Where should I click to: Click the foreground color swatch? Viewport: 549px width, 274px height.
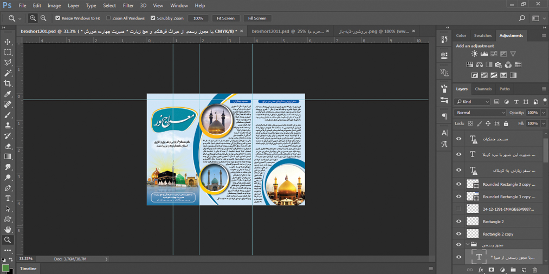coord(5,268)
